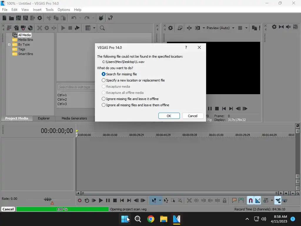This screenshot has height=226, width=301.
Task: Click the 00:00:00;00 timecode display
Action: click(57, 131)
